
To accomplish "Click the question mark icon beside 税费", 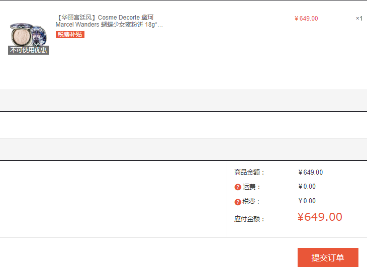I will pos(238,202).
